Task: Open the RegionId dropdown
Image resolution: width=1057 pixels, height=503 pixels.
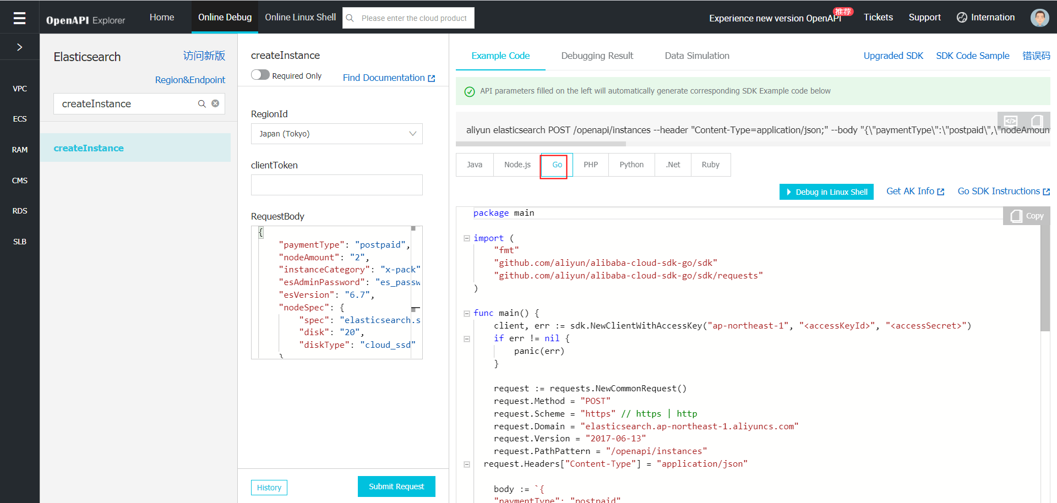Action: pos(337,134)
